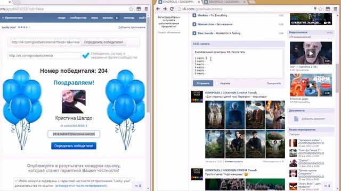Click the Lucky you! star rating
The width and height of the screenshot is (341, 191).
click(24, 27)
